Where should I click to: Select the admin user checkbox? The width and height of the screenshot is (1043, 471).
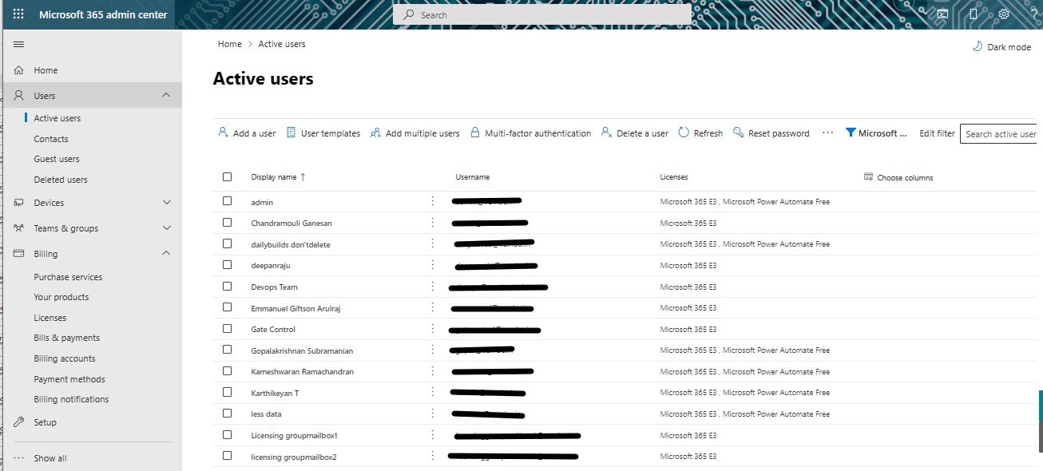point(228,201)
